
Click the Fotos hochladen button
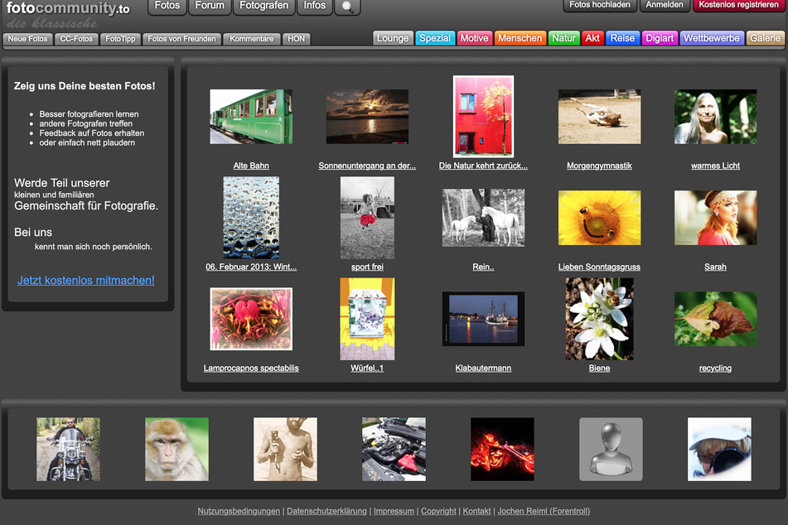point(600,5)
